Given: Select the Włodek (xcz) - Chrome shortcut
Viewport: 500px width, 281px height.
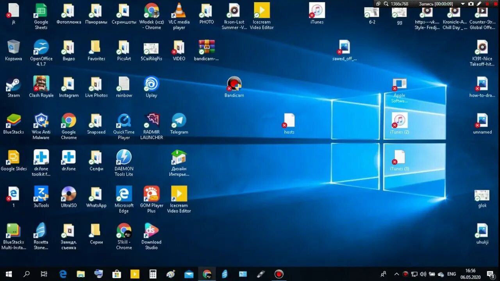Looking at the screenshot, I should [151, 16].
